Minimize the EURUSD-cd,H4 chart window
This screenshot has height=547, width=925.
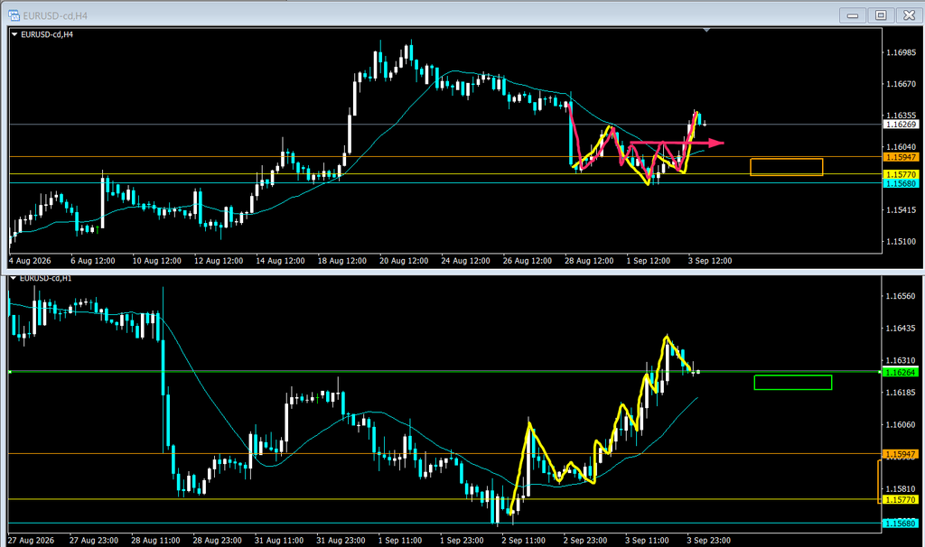click(x=853, y=15)
